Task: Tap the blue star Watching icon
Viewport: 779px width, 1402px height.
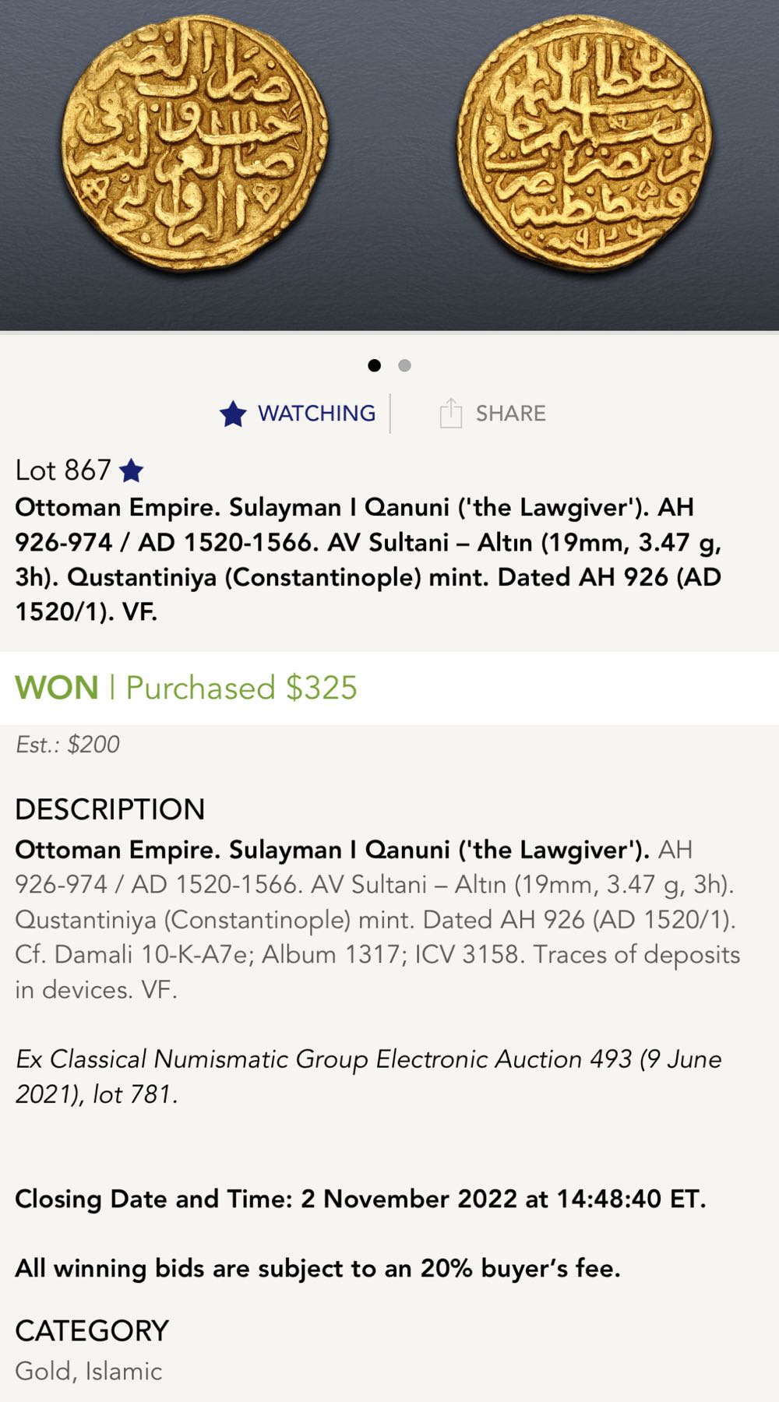Action: click(233, 414)
